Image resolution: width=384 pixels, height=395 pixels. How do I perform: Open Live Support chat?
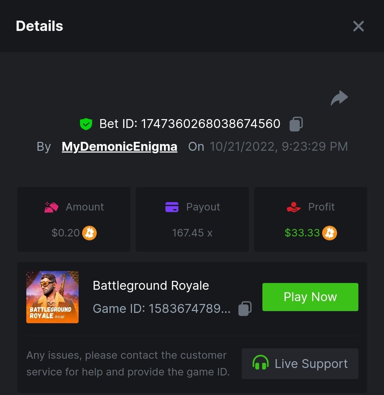pos(300,364)
